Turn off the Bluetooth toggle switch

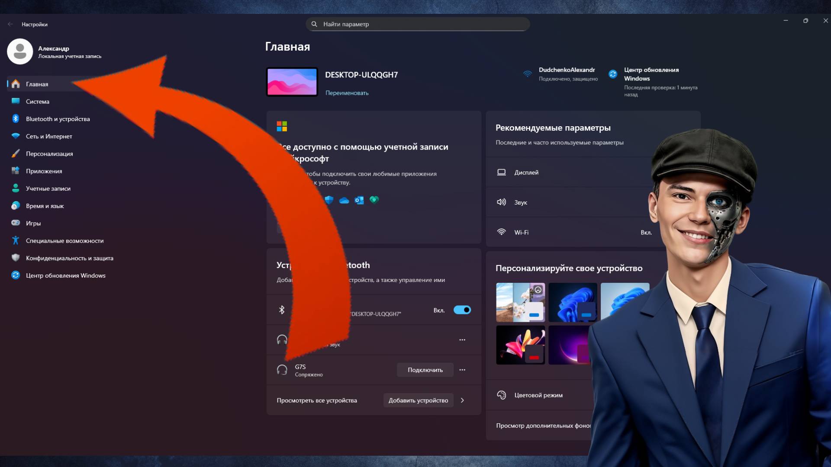point(462,310)
